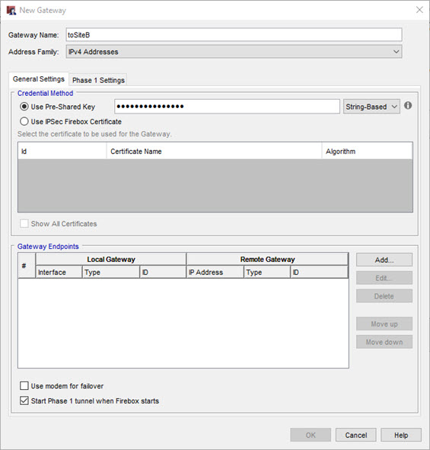Click the pre-shared key password field
Viewport: 430px width, 450px height.
227,107
